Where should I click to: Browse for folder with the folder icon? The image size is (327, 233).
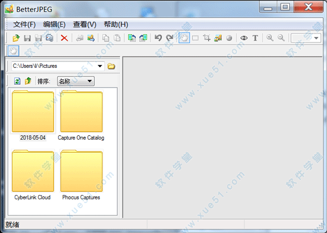(111, 66)
